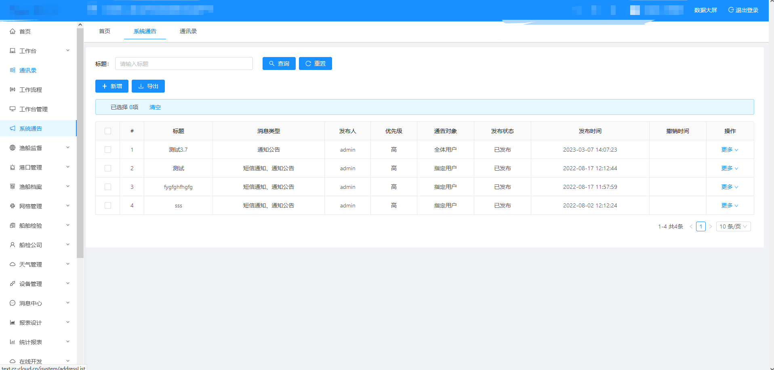Switch to the 通讯录 tab
Image resolution: width=774 pixels, height=370 pixels.
188,31
